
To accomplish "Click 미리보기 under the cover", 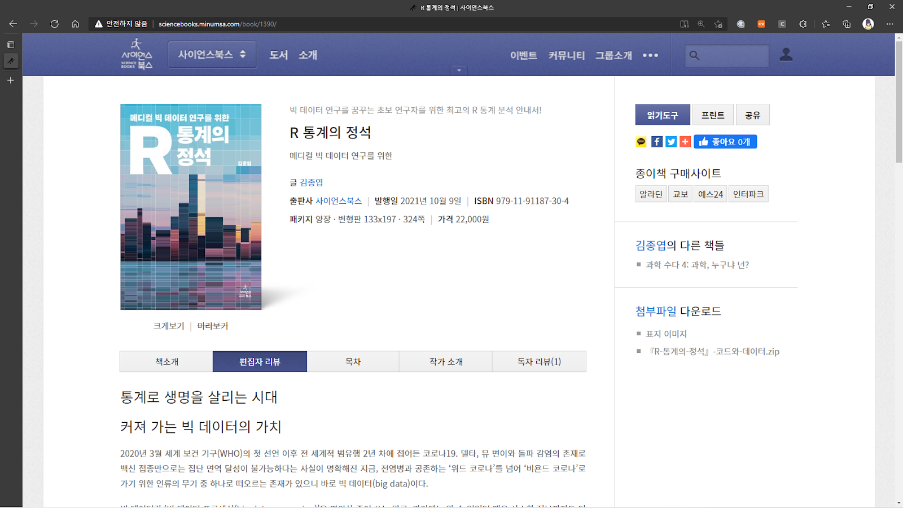I will pyautogui.click(x=213, y=326).
